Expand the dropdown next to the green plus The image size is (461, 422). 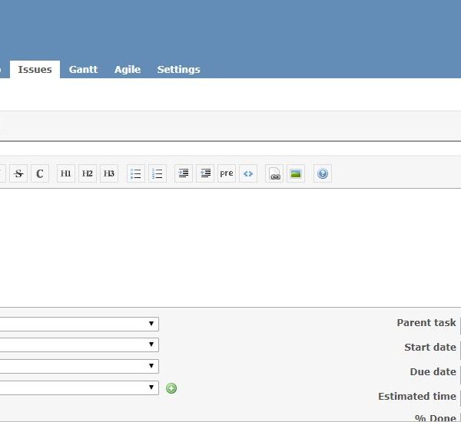click(77, 388)
